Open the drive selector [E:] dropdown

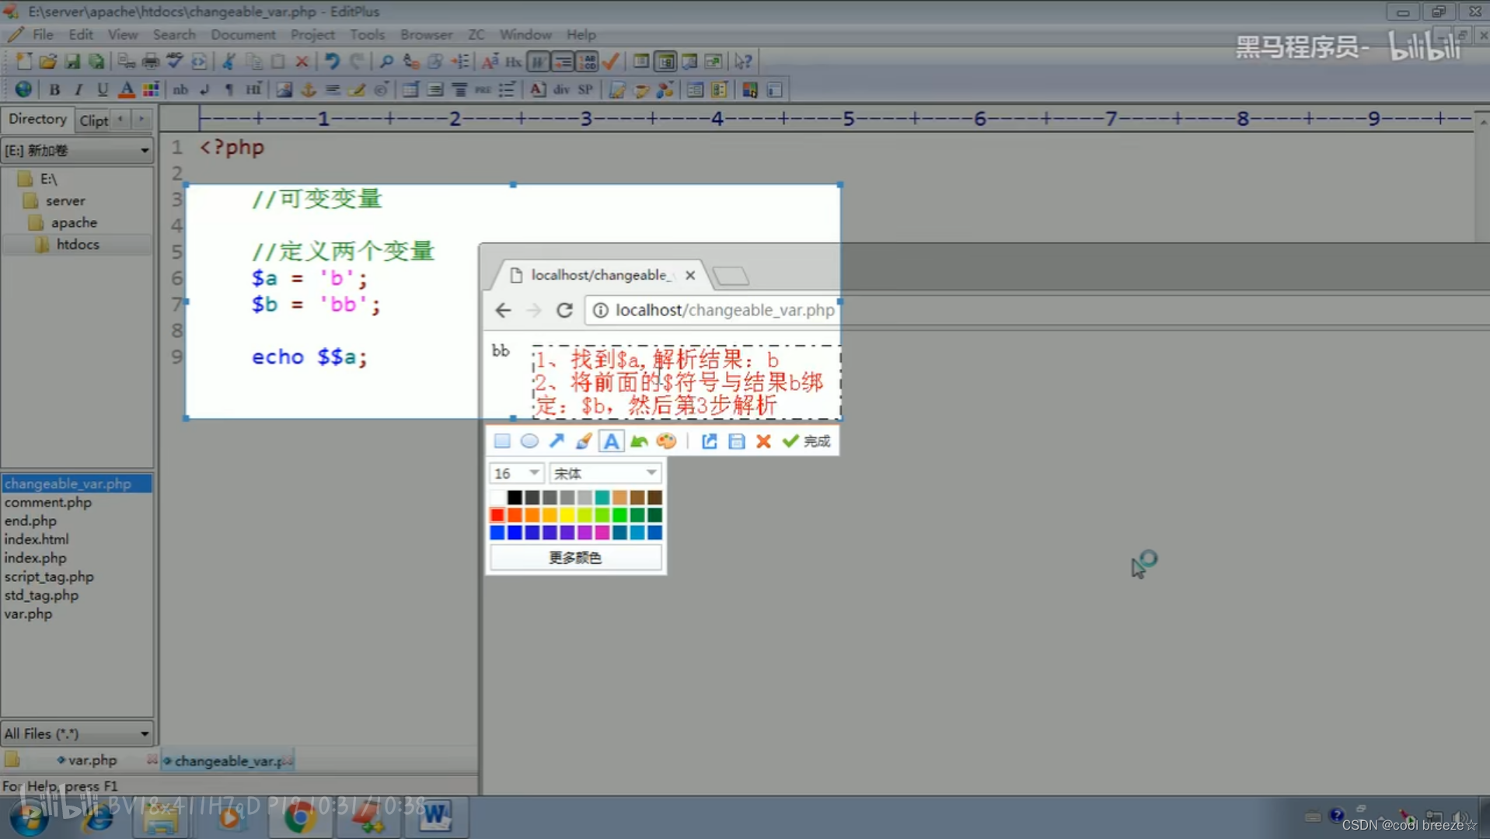click(x=77, y=150)
